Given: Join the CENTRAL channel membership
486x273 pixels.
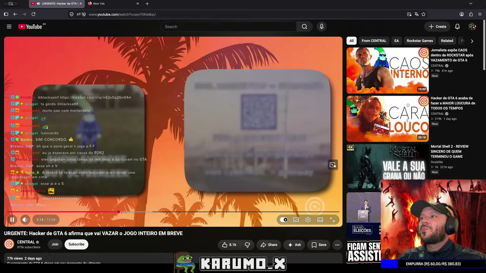Looking at the screenshot, I should (x=55, y=245).
